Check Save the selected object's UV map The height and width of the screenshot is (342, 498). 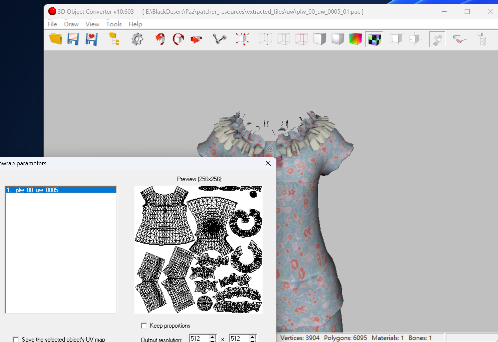(x=16, y=339)
